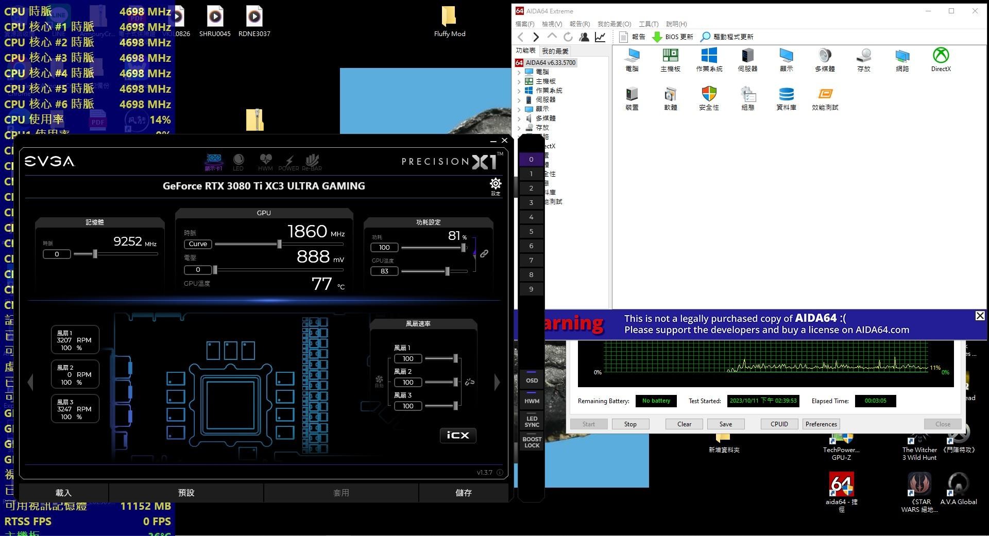989x536 pixels.
Task: Open the 說明(H) menu in AIDA64
Action: pyautogui.click(x=676, y=24)
